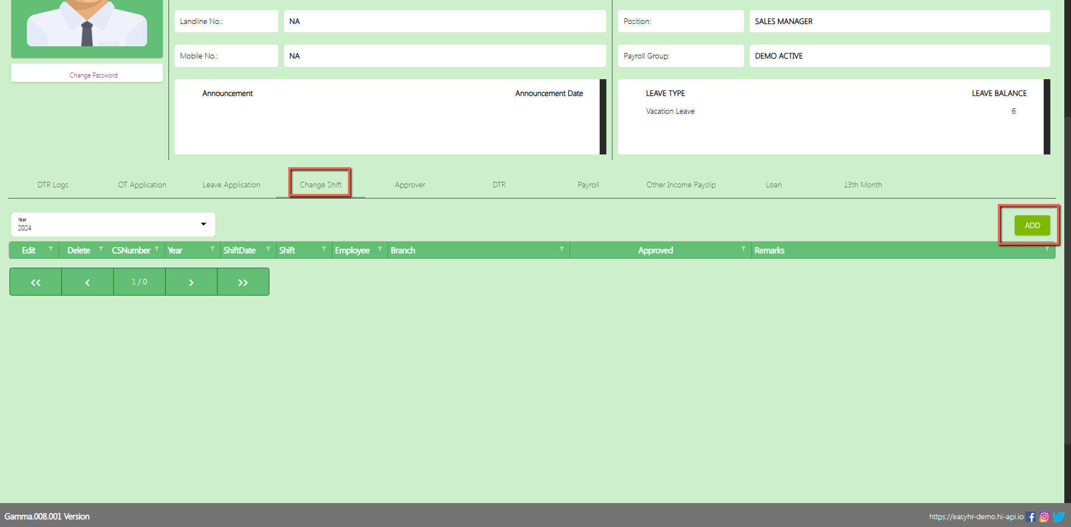
Task: Click the filter icon on Shift column
Action: click(x=324, y=249)
